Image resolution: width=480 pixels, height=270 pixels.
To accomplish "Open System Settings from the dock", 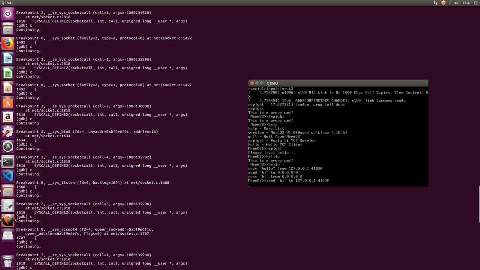I will pyautogui.click(x=8, y=132).
